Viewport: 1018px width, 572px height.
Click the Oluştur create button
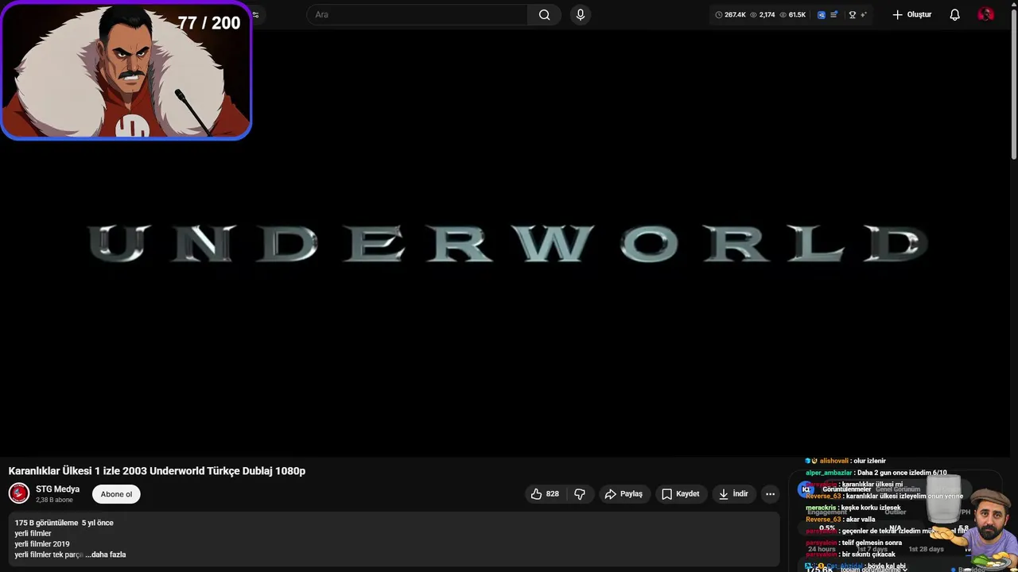coord(911,14)
